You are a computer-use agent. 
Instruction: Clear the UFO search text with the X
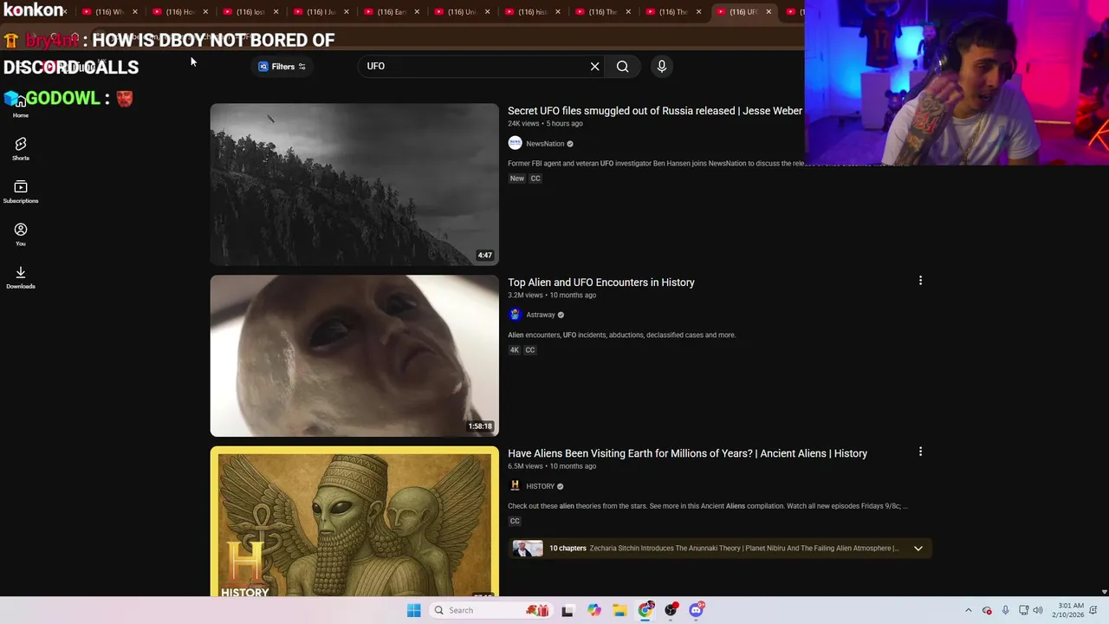click(594, 67)
